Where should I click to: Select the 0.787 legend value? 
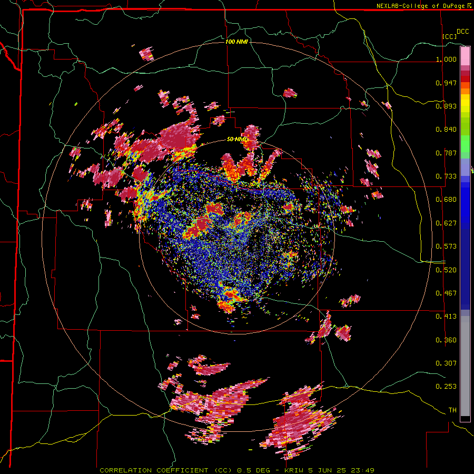pos(446,153)
